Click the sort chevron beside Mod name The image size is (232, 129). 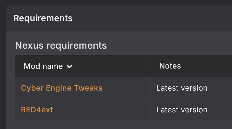[x=69, y=67]
